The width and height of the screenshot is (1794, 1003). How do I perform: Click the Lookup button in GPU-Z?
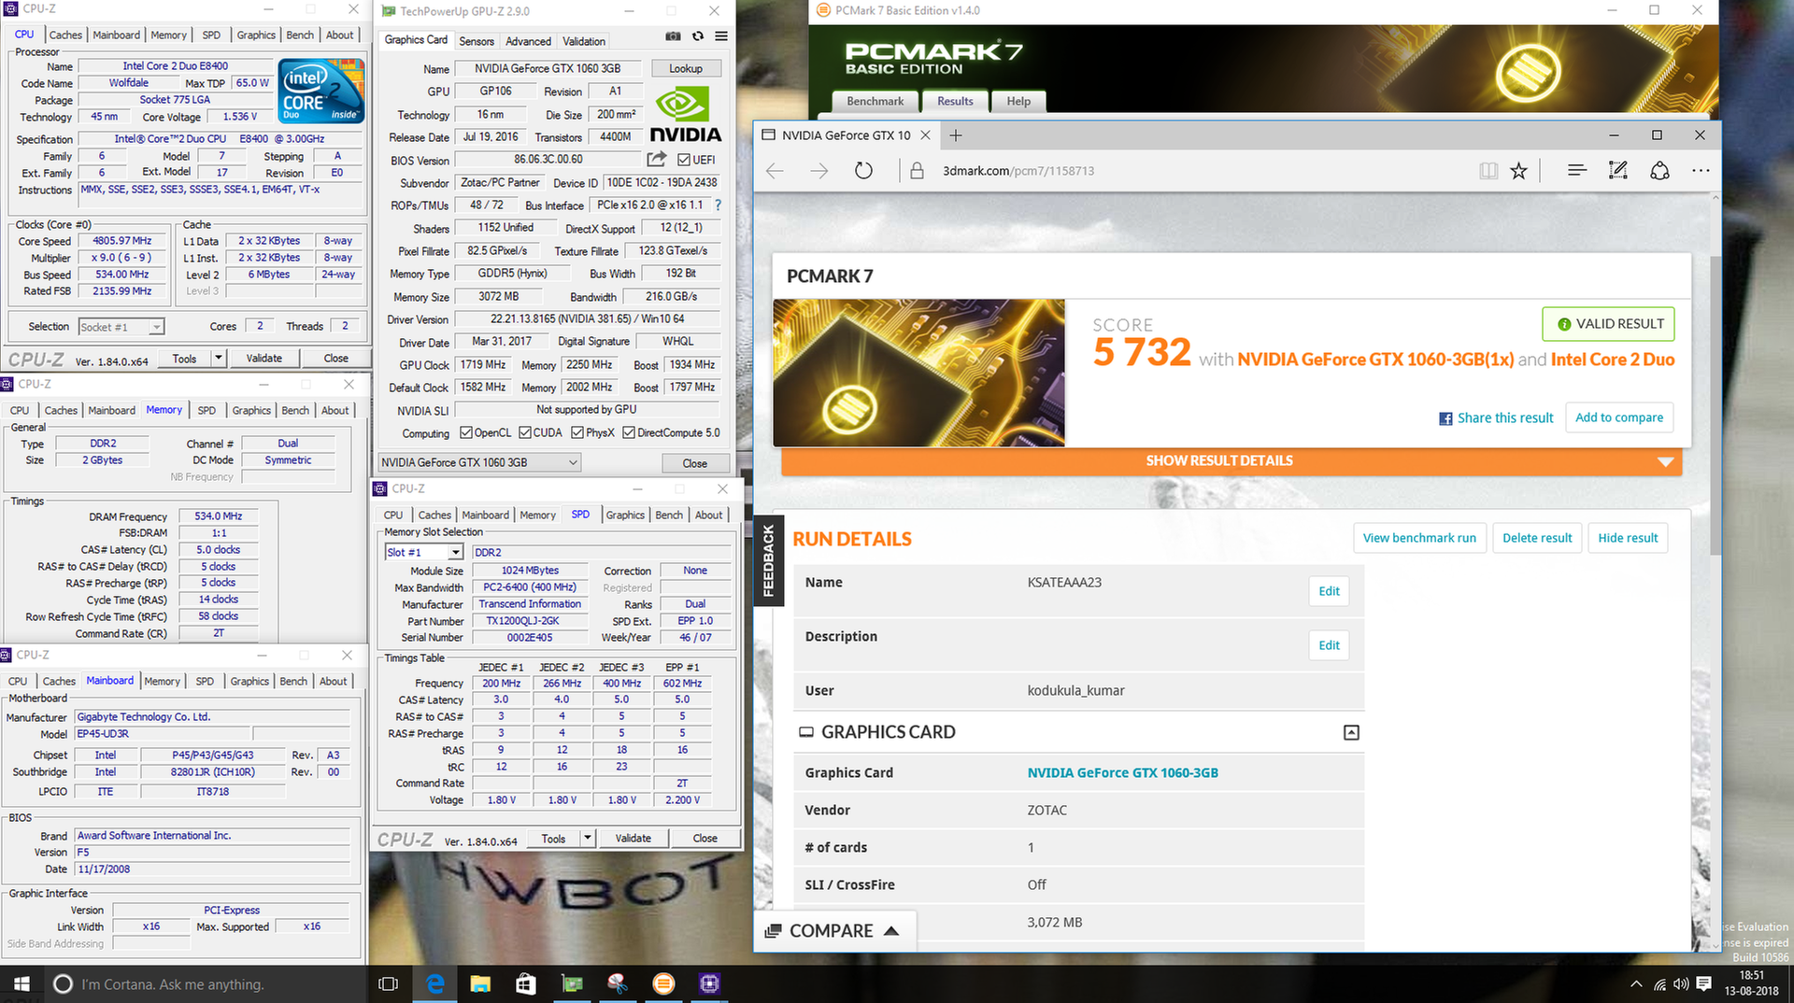click(685, 68)
